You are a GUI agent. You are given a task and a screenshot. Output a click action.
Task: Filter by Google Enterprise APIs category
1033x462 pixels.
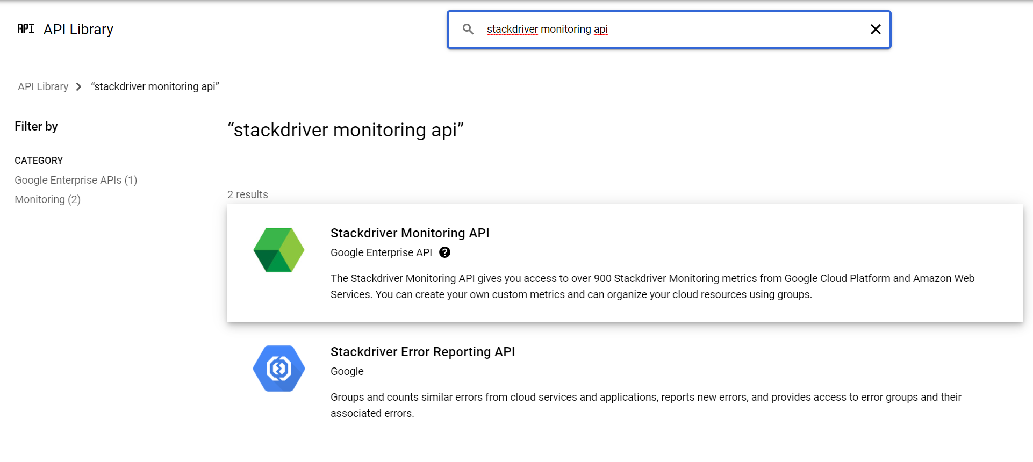point(76,180)
